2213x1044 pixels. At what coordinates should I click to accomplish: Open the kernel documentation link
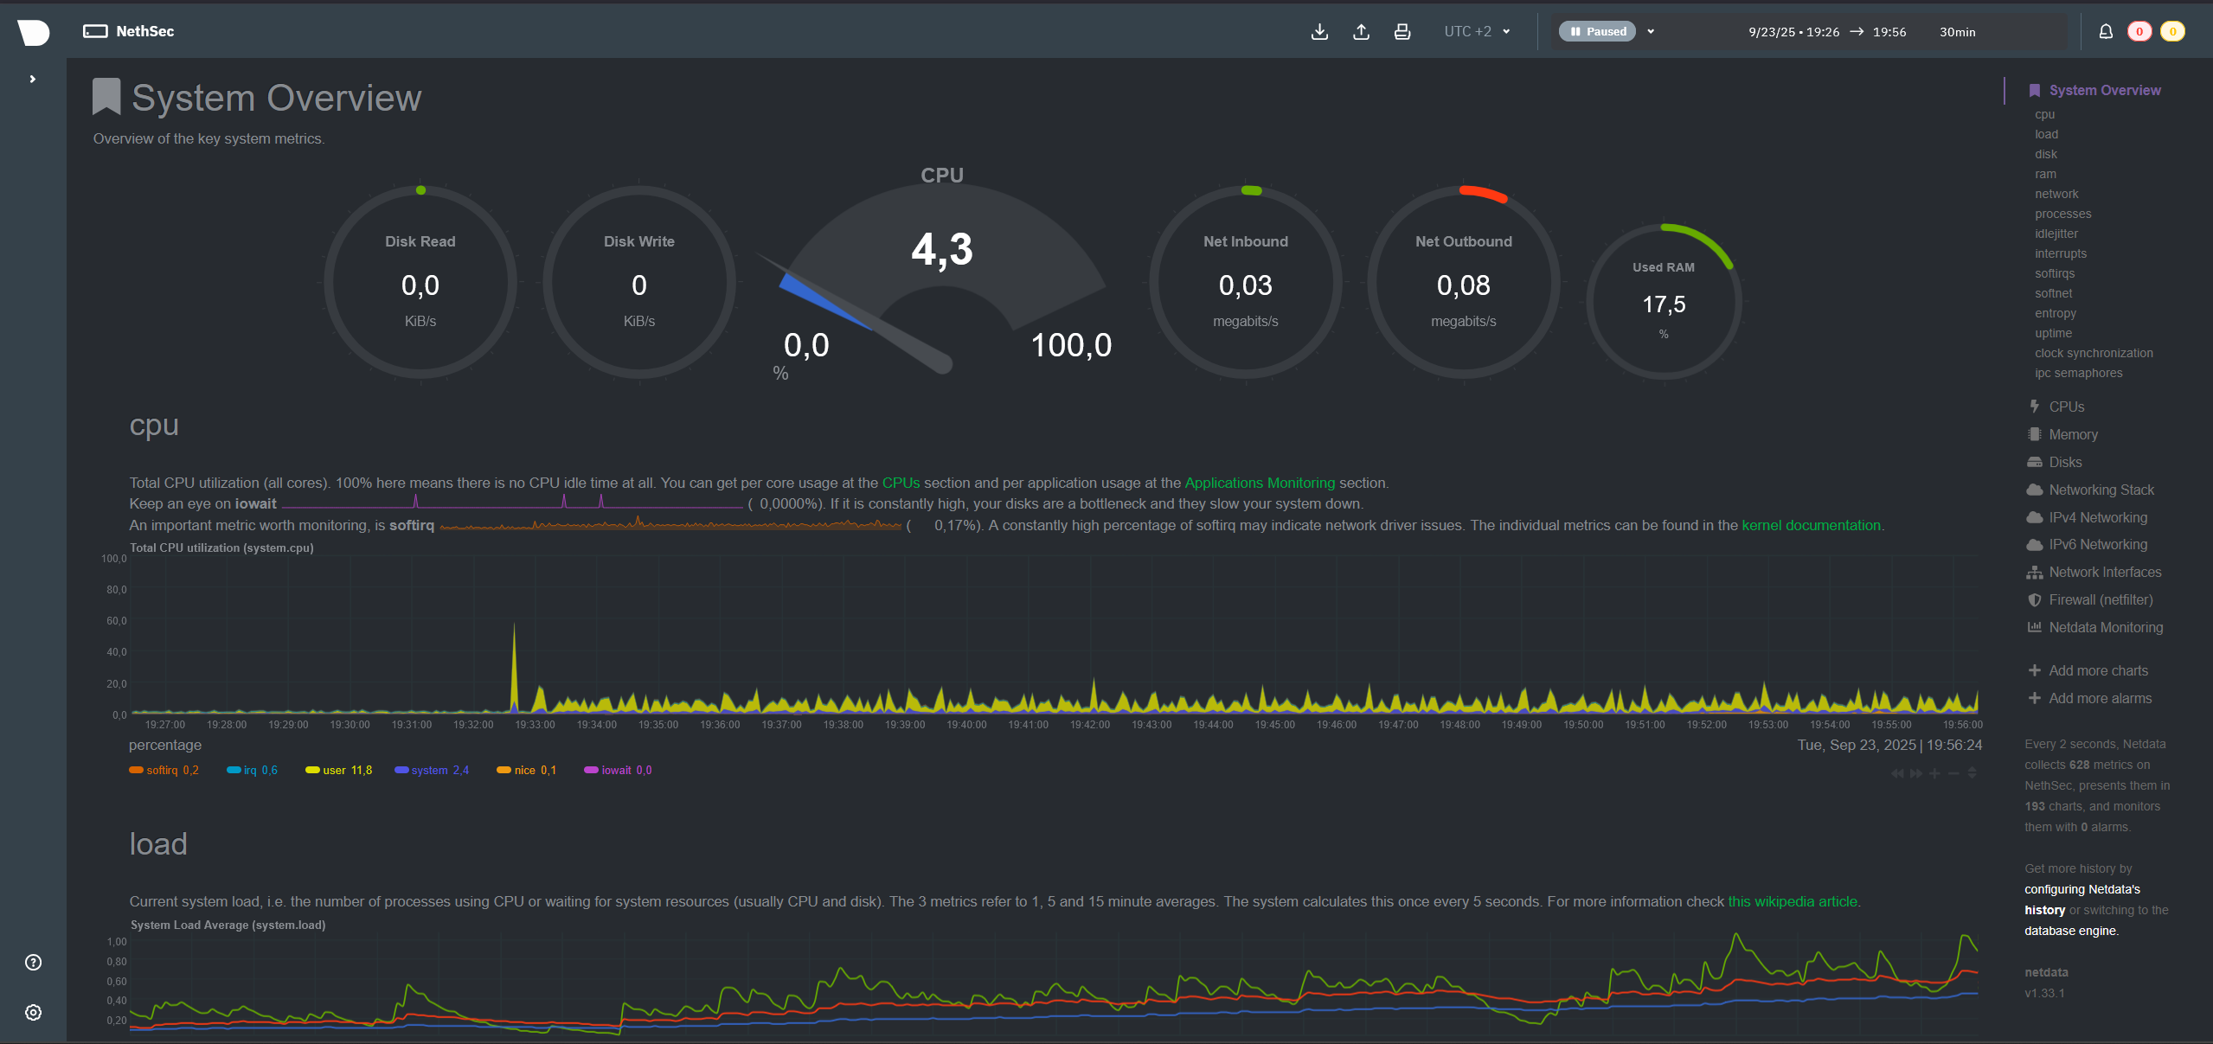[1811, 526]
